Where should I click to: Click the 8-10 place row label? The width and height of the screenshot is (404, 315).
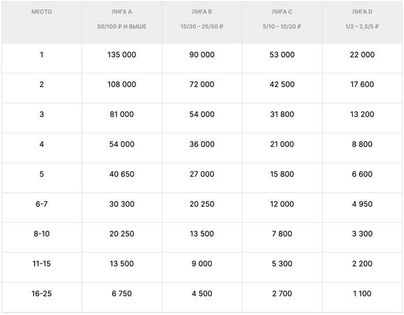[x=42, y=234]
